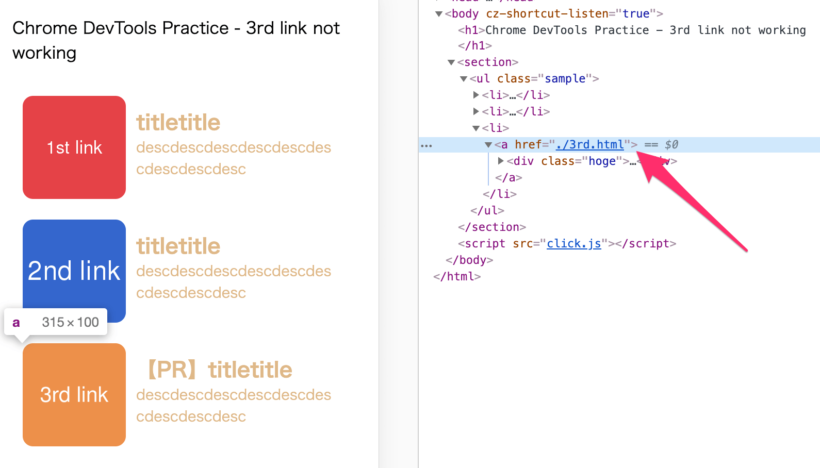Viewport: 820px width, 468px height.
Task: Collapse the body element triangle
Action: pyautogui.click(x=439, y=14)
